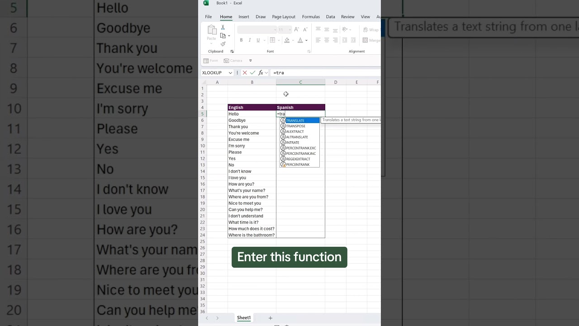Screen dimensions: 579x326
Task: Toggle Underline formatting
Action: (258, 40)
